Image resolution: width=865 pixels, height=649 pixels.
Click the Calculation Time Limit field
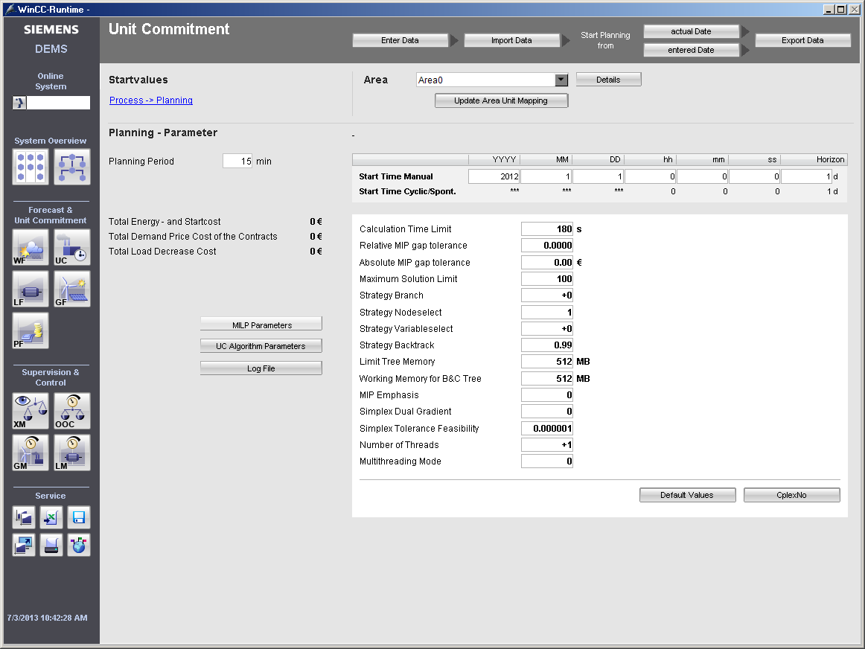547,228
